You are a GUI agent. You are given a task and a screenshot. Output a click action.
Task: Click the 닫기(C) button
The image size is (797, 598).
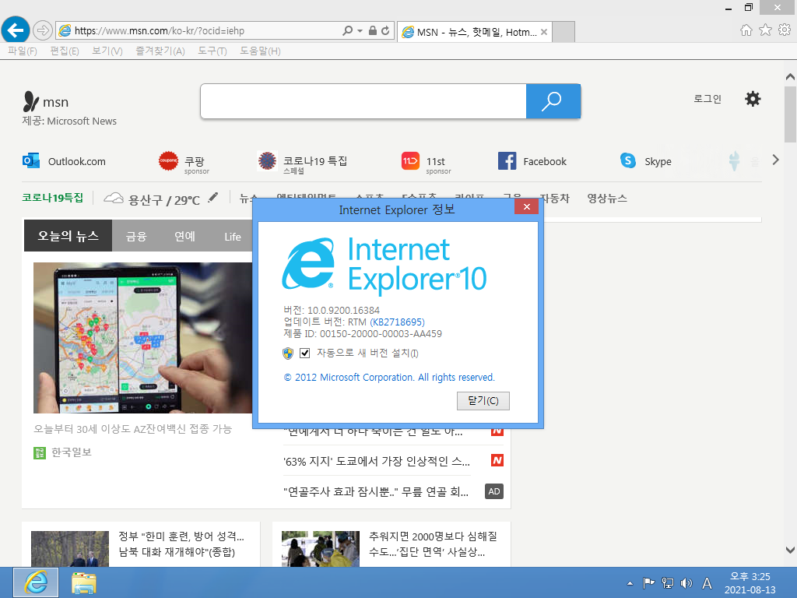[x=483, y=401]
